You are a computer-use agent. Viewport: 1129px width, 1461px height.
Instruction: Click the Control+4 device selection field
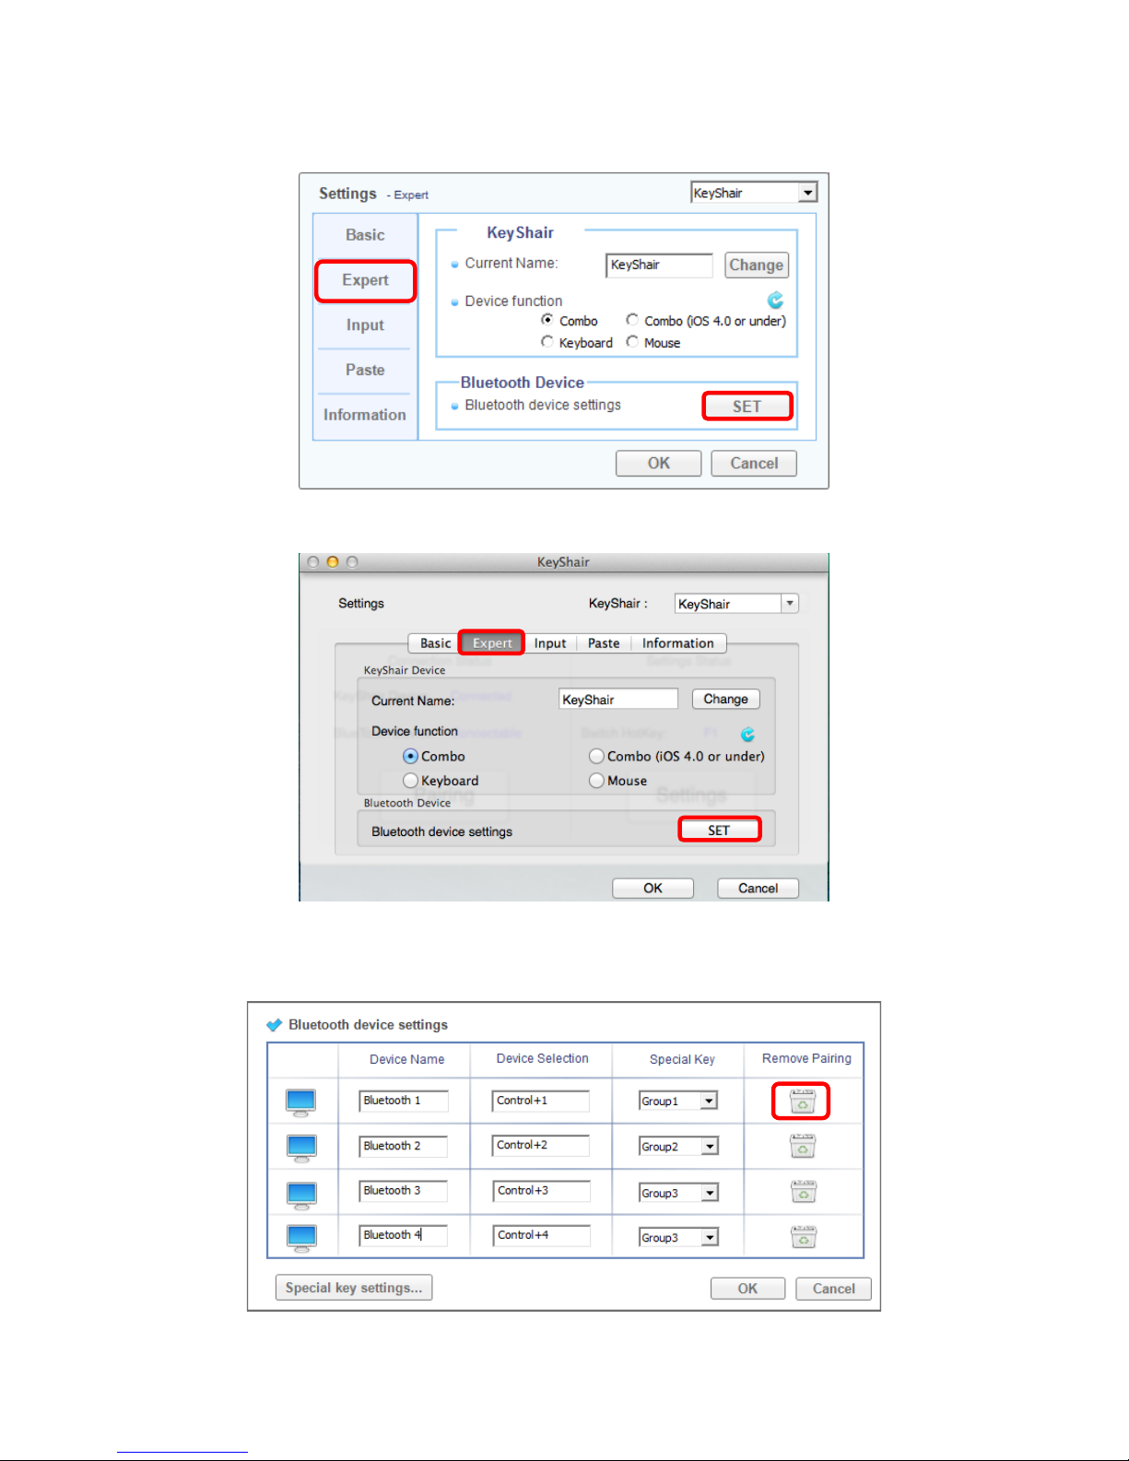(541, 1235)
